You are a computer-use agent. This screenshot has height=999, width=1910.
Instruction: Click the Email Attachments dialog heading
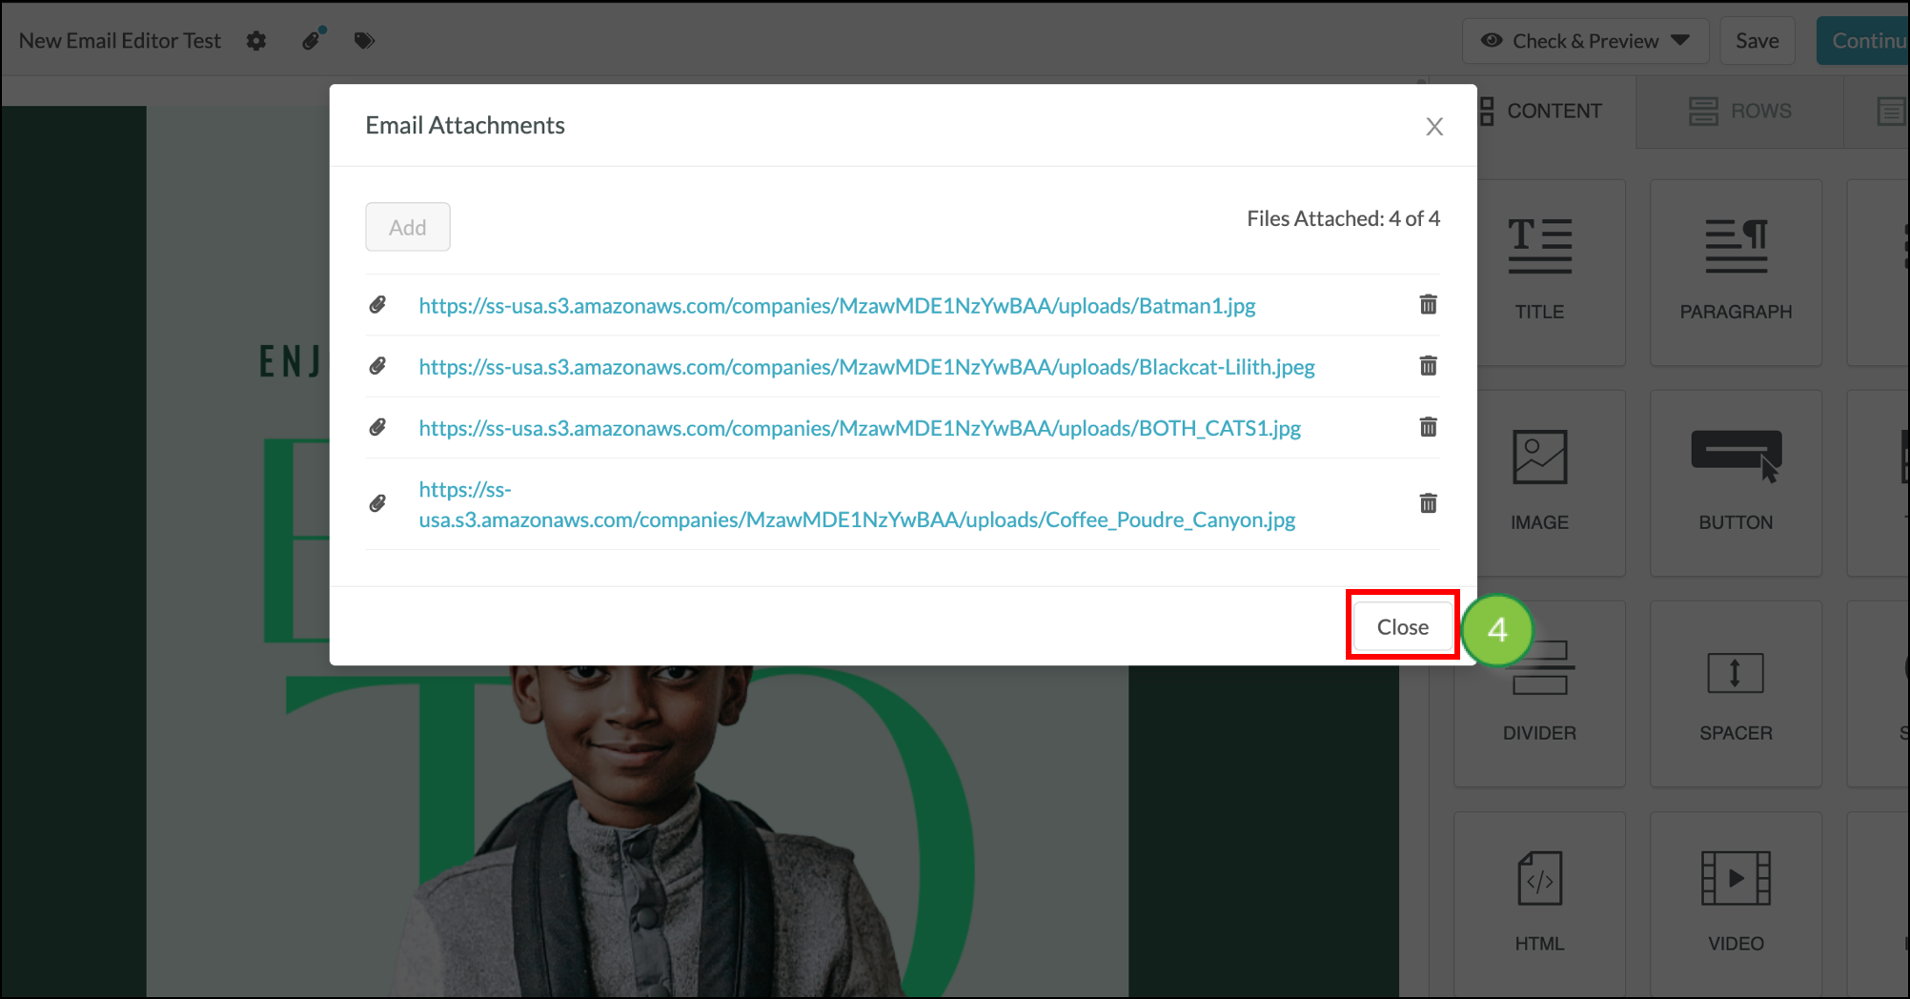tap(465, 125)
